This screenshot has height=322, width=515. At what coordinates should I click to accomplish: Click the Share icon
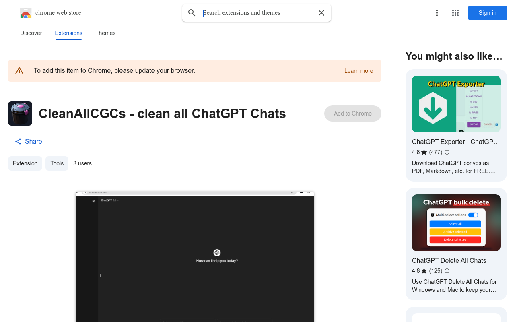(18, 141)
